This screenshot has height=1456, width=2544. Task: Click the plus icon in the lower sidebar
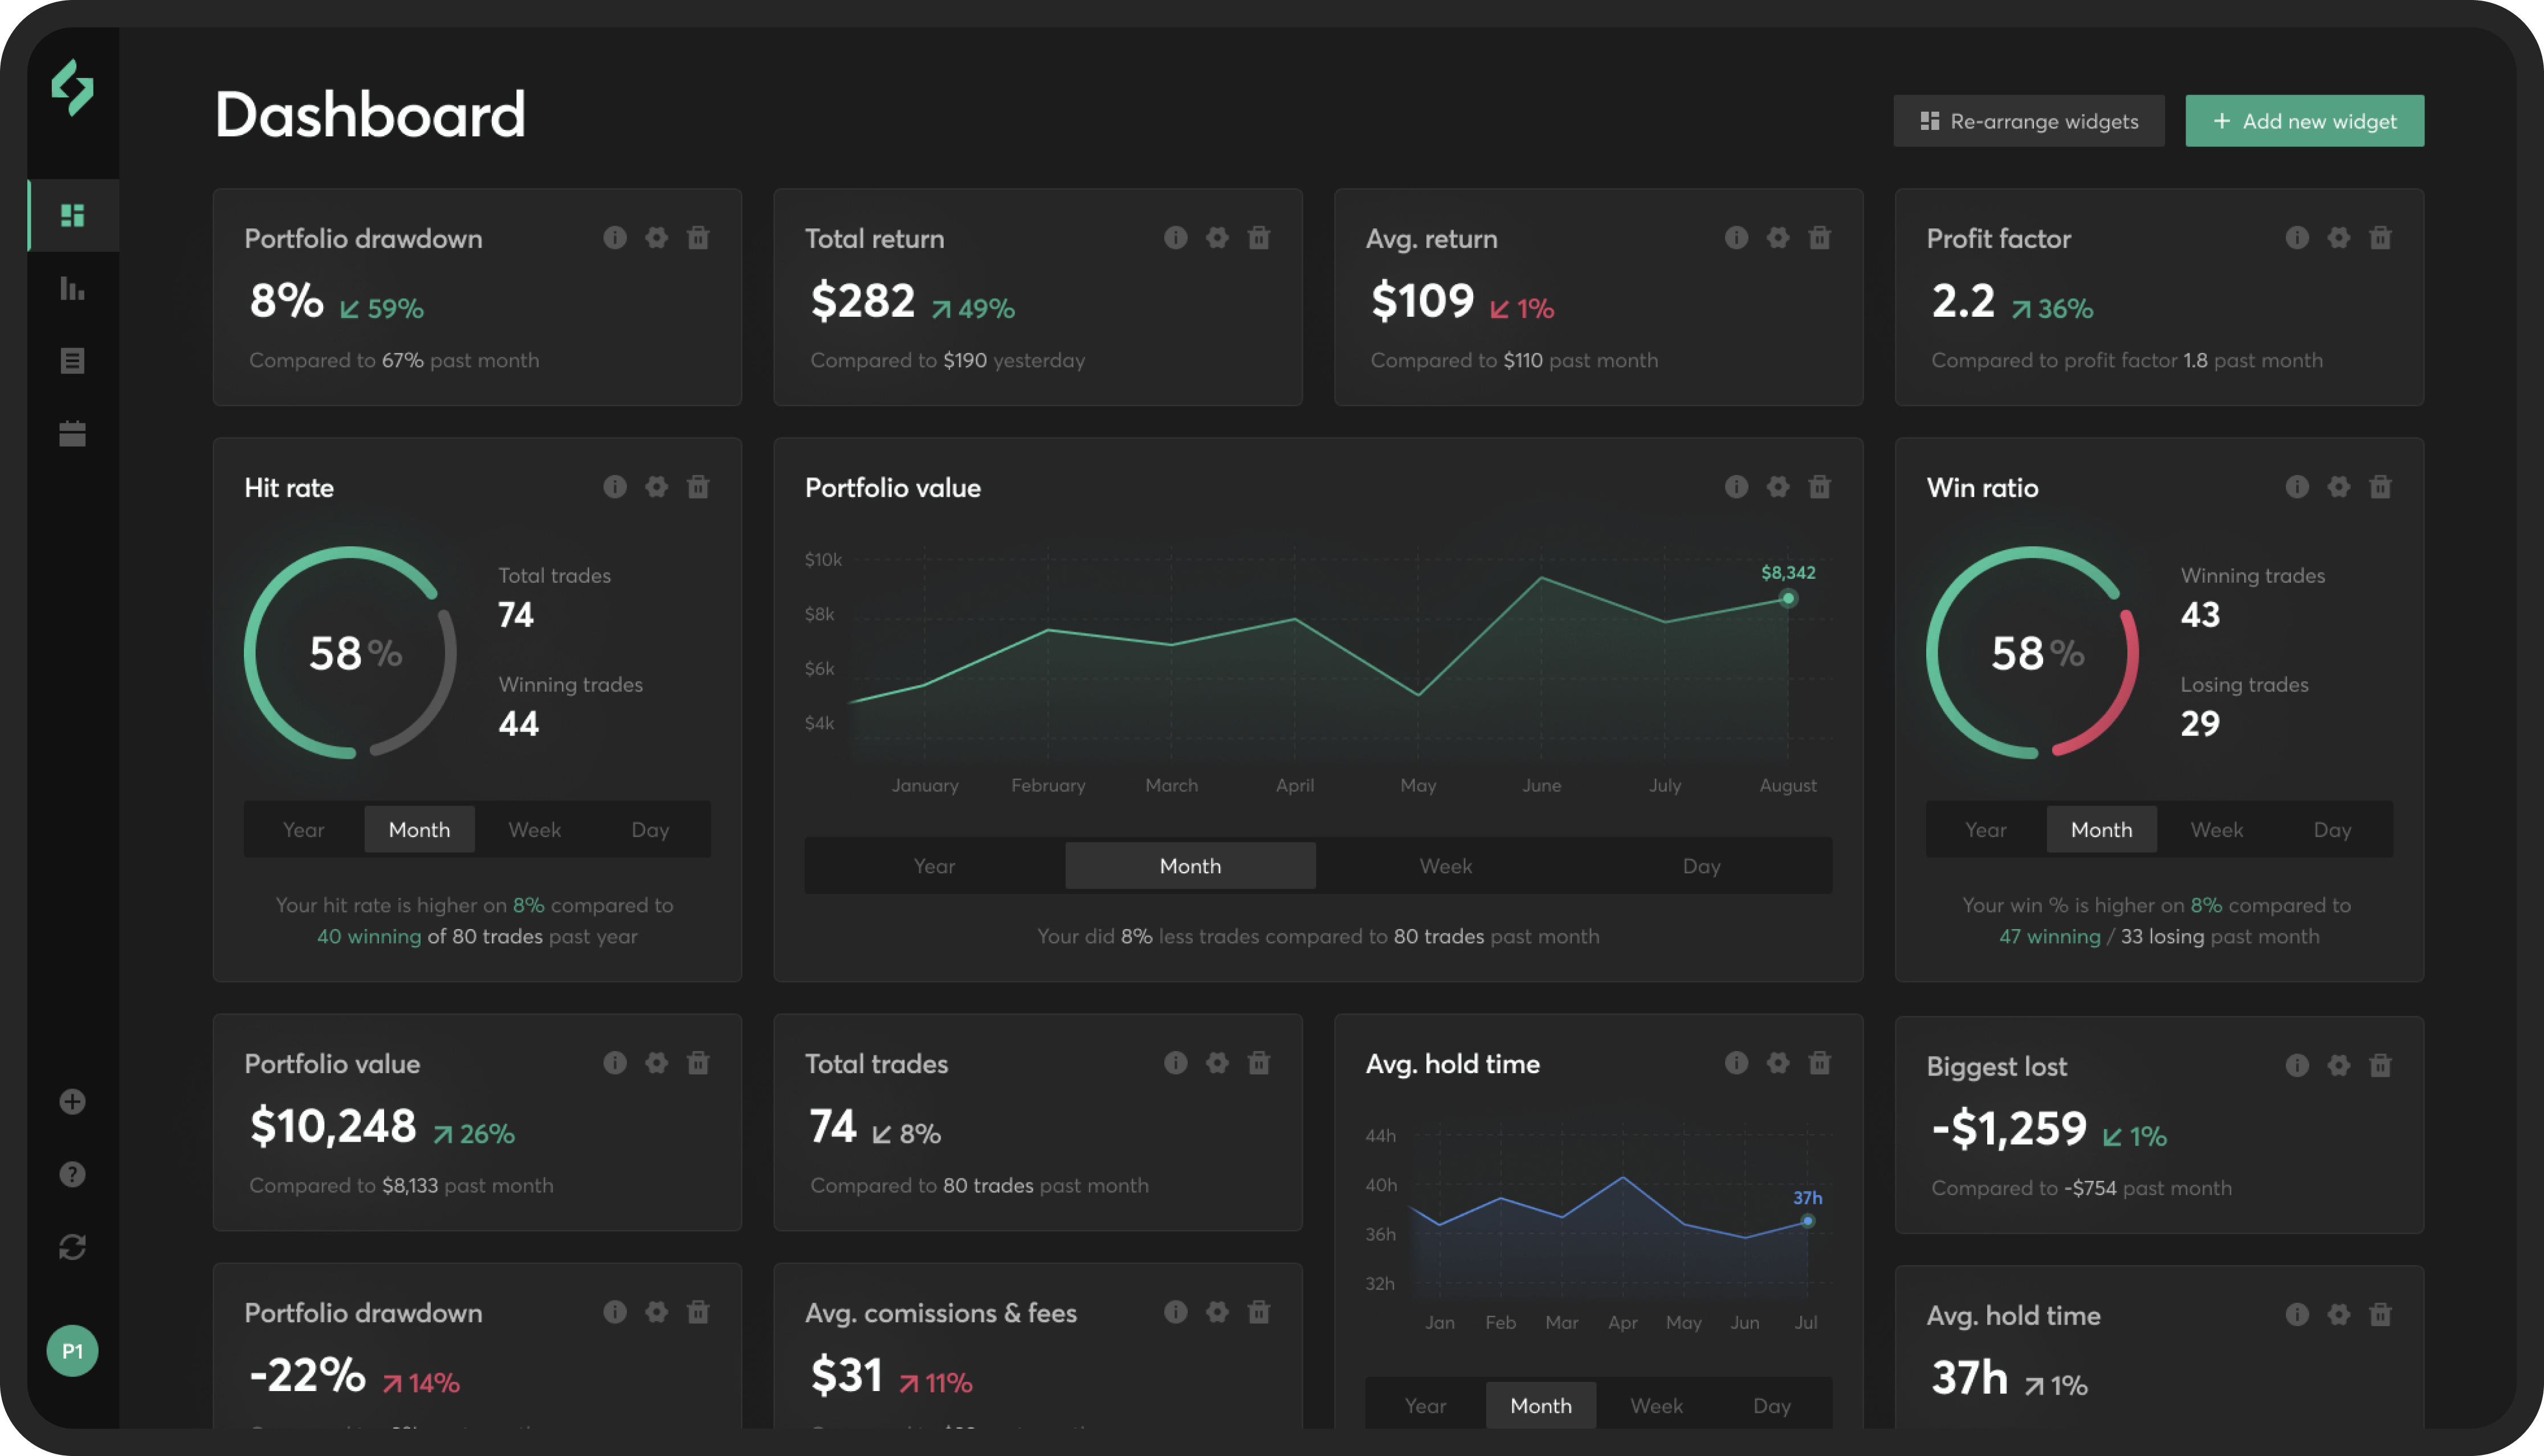(72, 1101)
